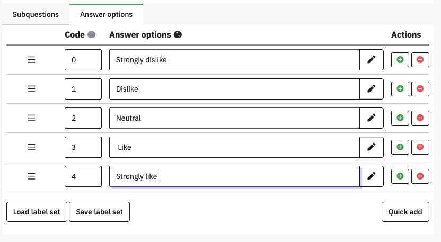Image resolution: width=441 pixels, height=242 pixels.
Task: Delete the Strongly like answer option
Action: tap(420, 176)
